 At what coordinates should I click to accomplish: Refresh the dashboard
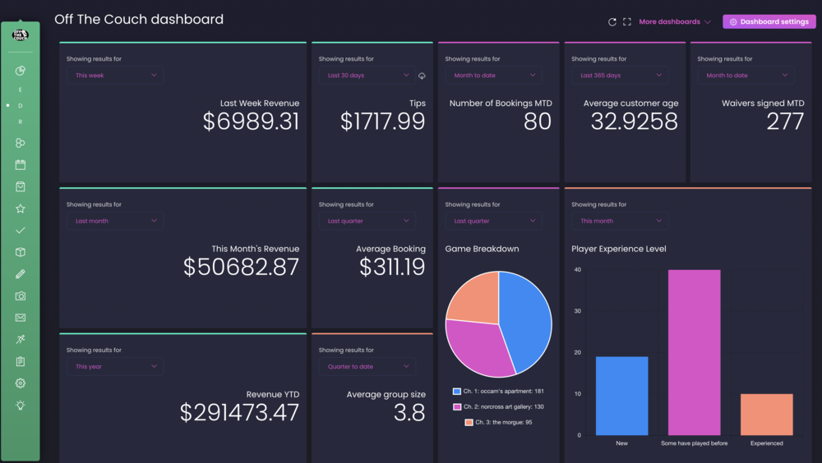[x=612, y=22]
